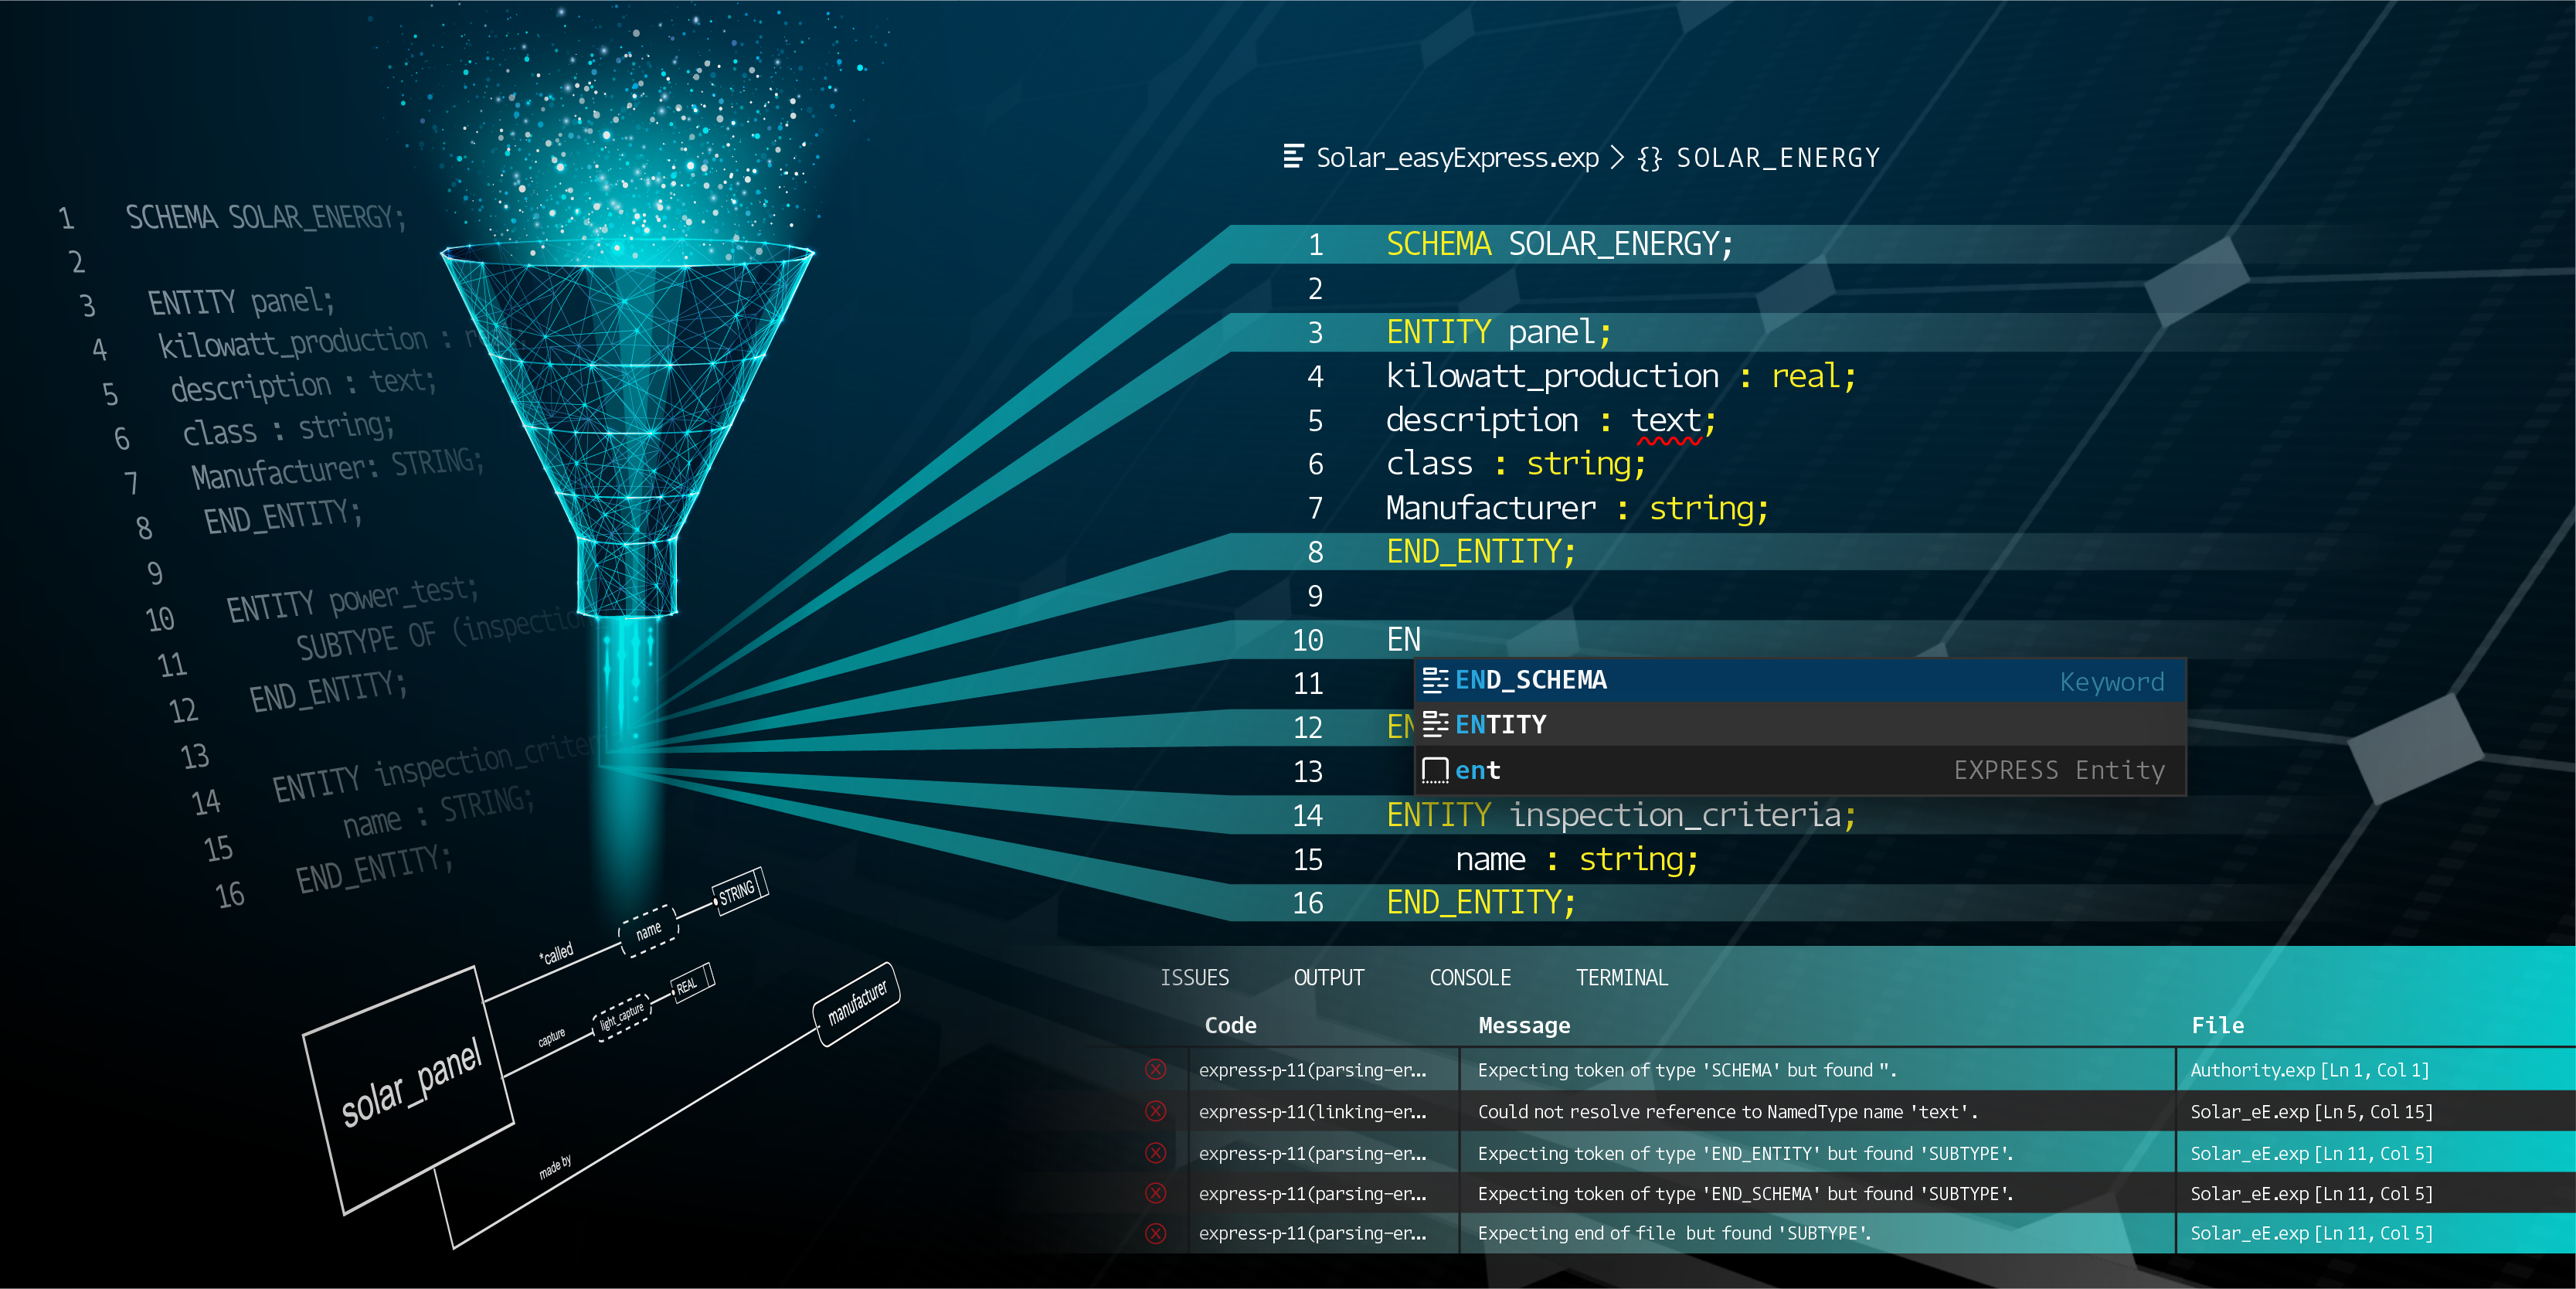Viewport: 2576px width, 1289px height.
Task: Open the CONSOLE tab
Action: point(1470,977)
